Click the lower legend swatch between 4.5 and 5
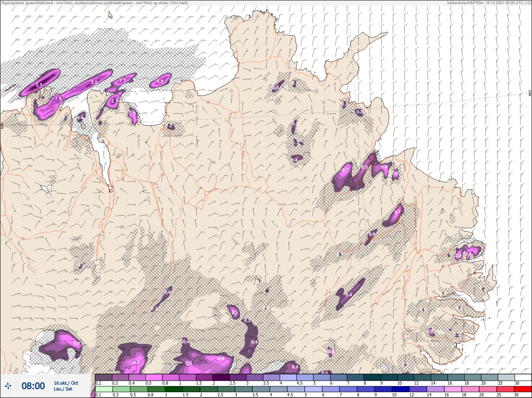 click(296, 389)
